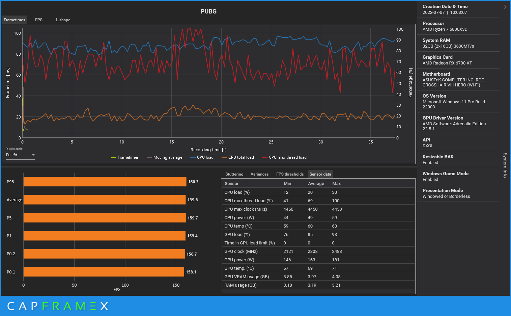The width and height of the screenshot is (511, 316).
Task: Toggle the Frametimes legend entry
Action: click(x=125, y=157)
